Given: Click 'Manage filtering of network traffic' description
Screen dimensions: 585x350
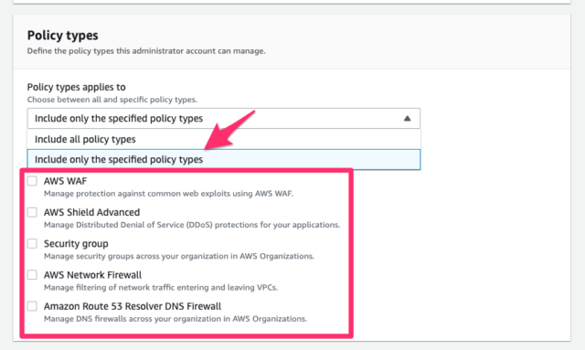Looking at the screenshot, I should [x=161, y=287].
